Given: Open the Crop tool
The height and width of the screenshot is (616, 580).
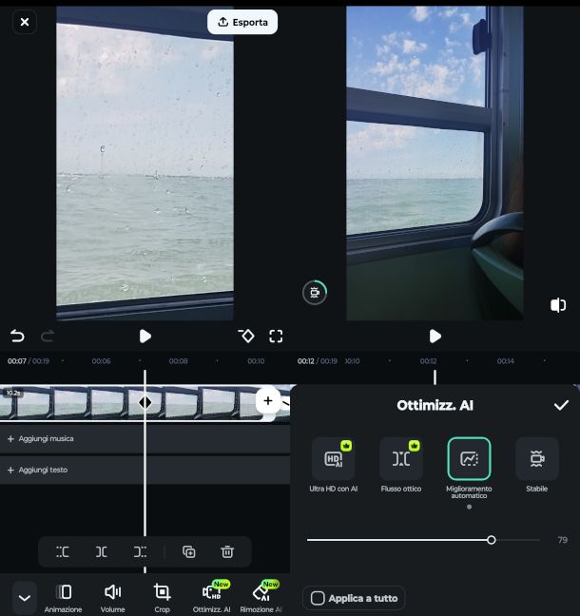Looking at the screenshot, I should click(162, 598).
